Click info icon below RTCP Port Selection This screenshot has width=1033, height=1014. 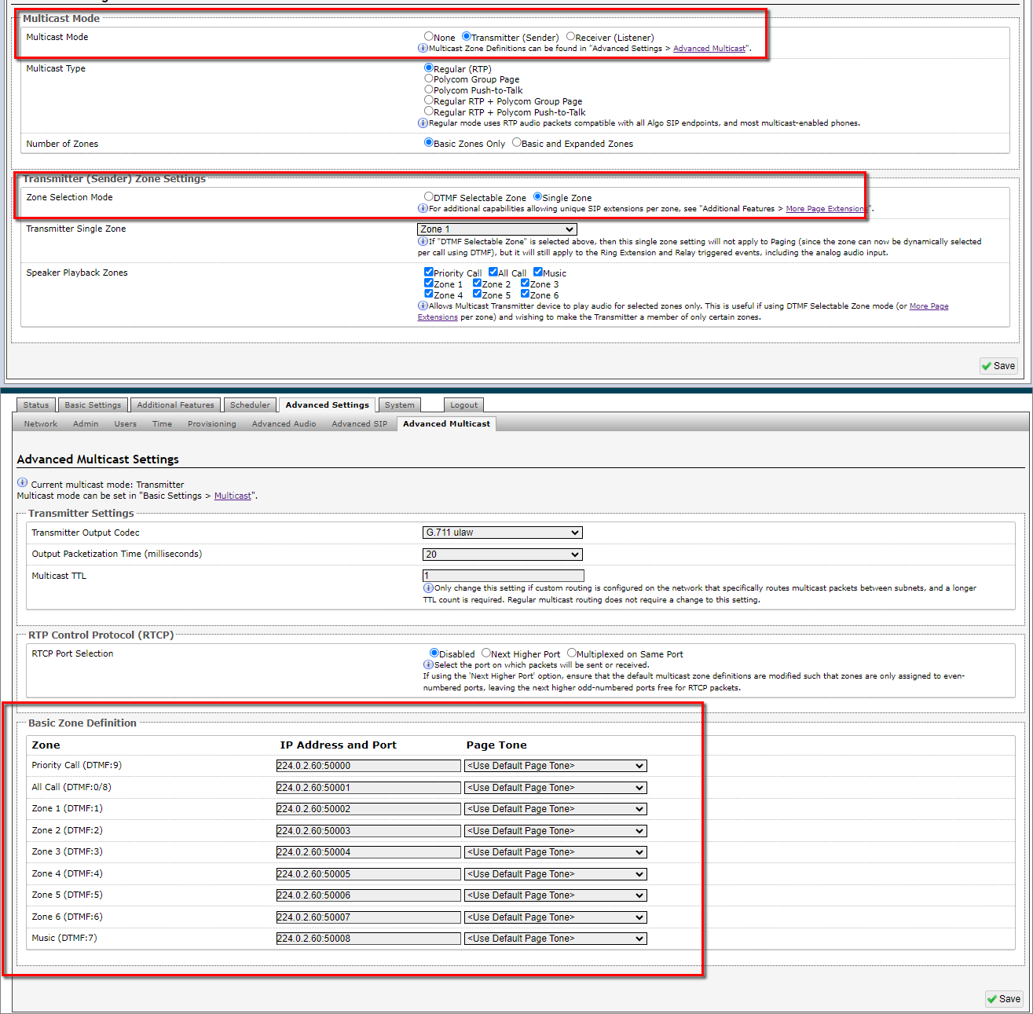click(428, 664)
